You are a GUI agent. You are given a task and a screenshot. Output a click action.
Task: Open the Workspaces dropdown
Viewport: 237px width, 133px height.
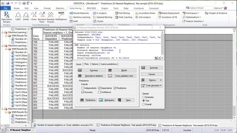(x=191, y=13)
